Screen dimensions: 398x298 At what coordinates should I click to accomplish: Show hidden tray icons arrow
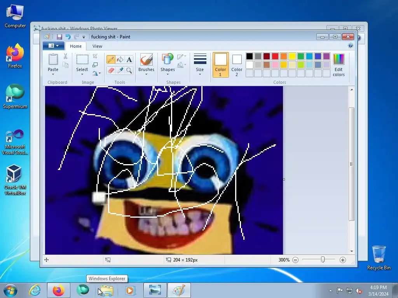pyautogui.click(x=330, y=291)
